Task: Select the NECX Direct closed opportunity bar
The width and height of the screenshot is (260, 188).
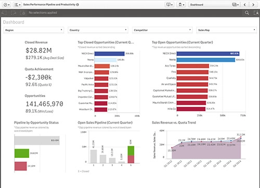Action: pyautogui.click(x=109, y=53)
